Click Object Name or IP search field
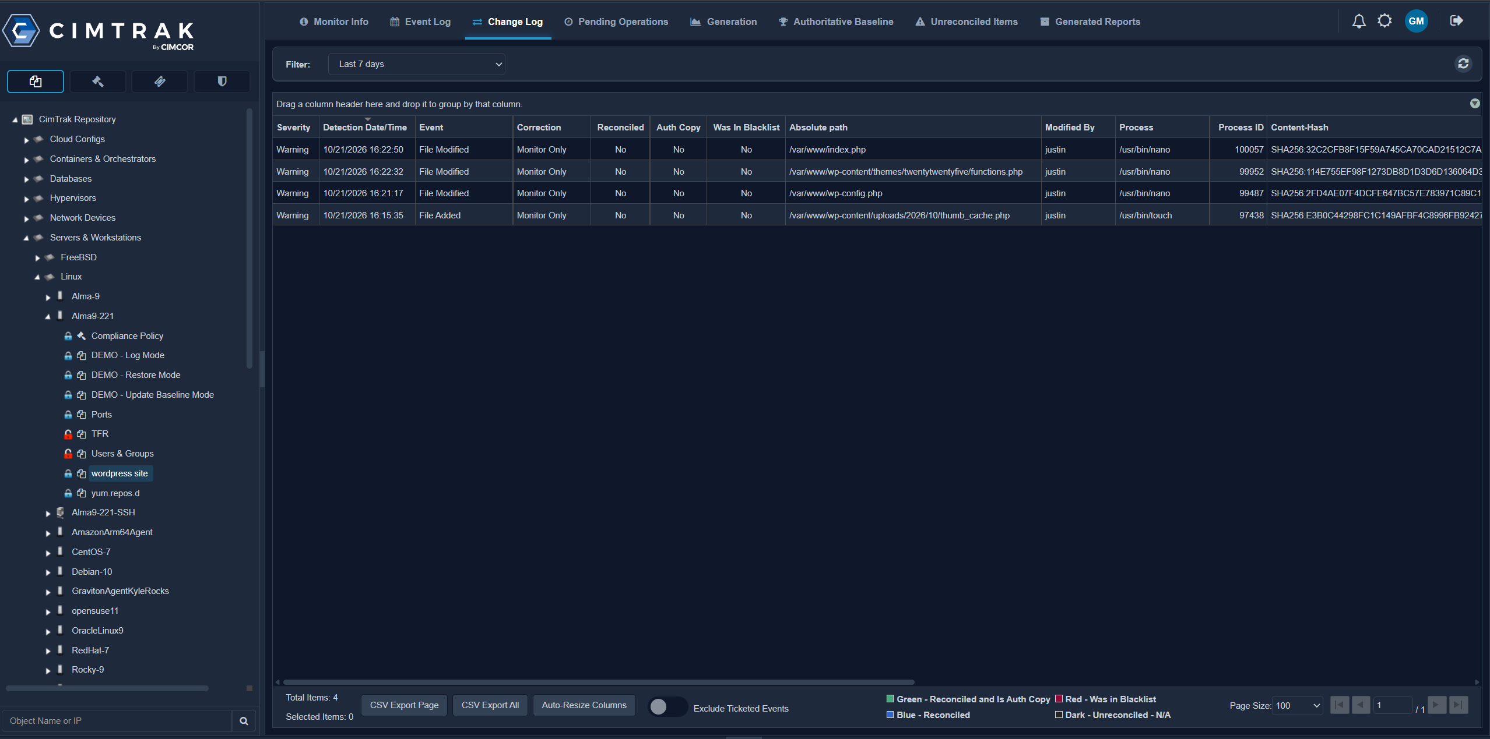 point(117,721)
